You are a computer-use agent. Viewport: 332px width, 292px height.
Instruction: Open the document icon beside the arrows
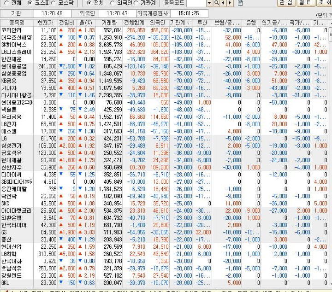tap(240, 3)
